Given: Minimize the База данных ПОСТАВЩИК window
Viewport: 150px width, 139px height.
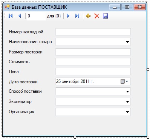Looking at the screenshot, I should tap(115, 7).
